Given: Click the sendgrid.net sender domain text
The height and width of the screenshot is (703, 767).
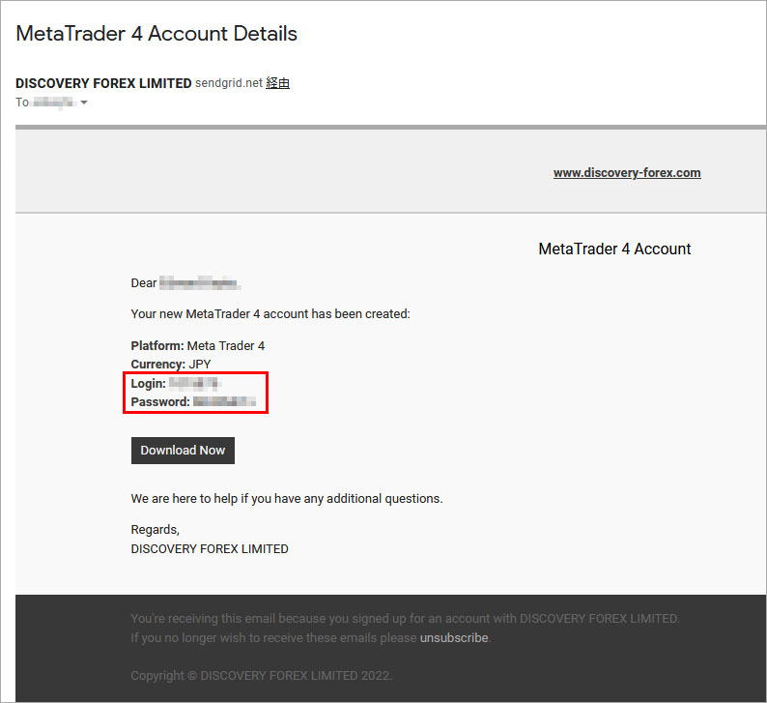Looking at the screenshot, I should coord(229,83).
